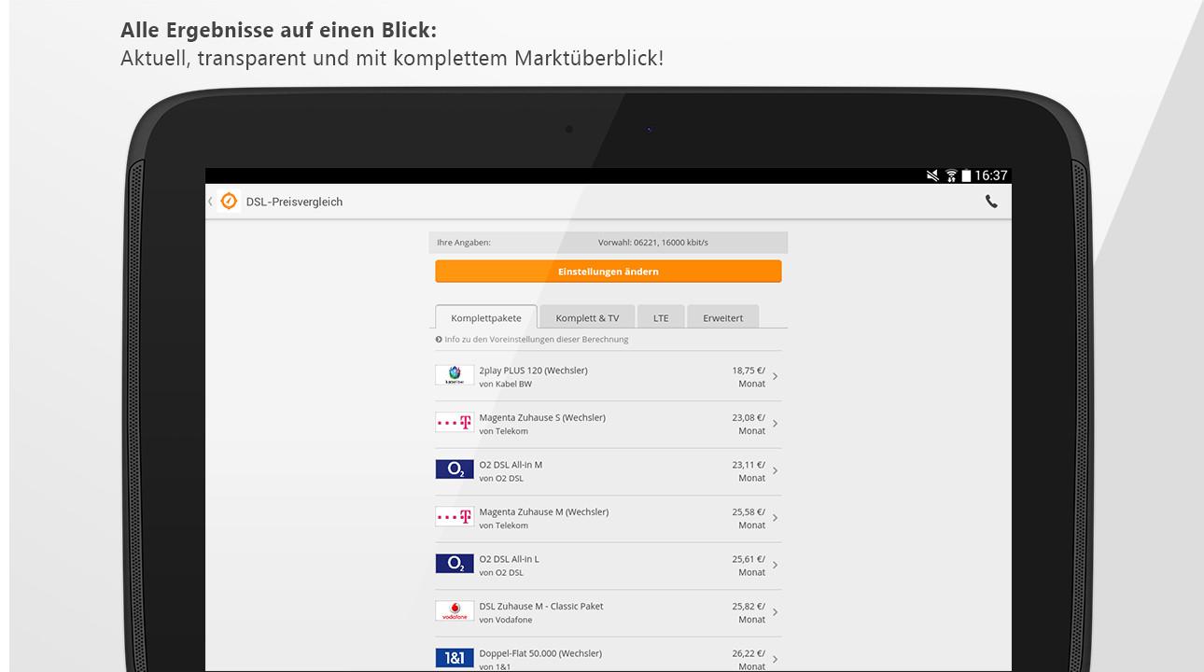Tap the Ihre Angaben label
Screen dimensions: 1204x672
tap(464, 243)
